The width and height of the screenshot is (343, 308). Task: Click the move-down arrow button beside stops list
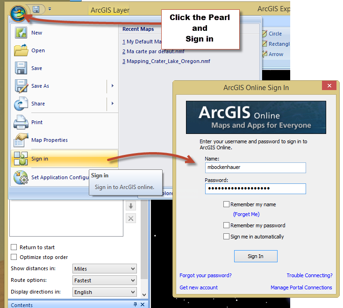(x=131, y=206)
